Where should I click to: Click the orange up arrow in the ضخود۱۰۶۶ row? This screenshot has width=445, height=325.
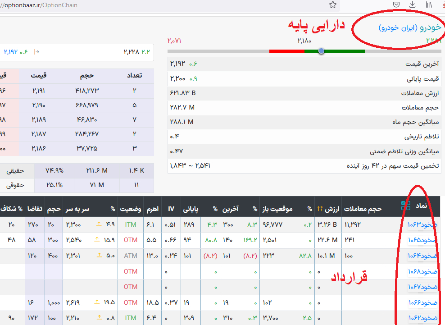coord(97,302)
